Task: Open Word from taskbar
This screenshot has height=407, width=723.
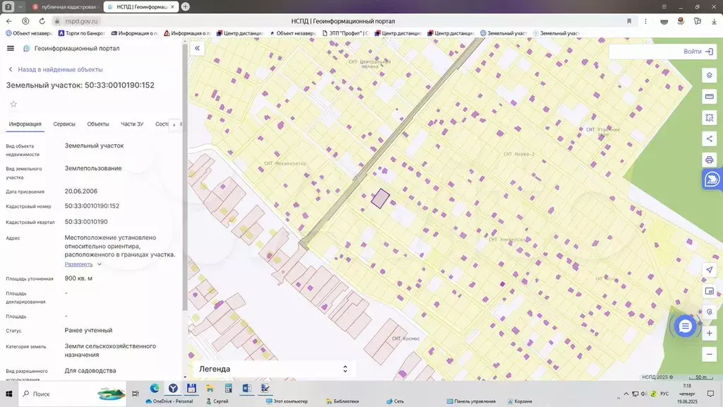Action: click(246, 389)
